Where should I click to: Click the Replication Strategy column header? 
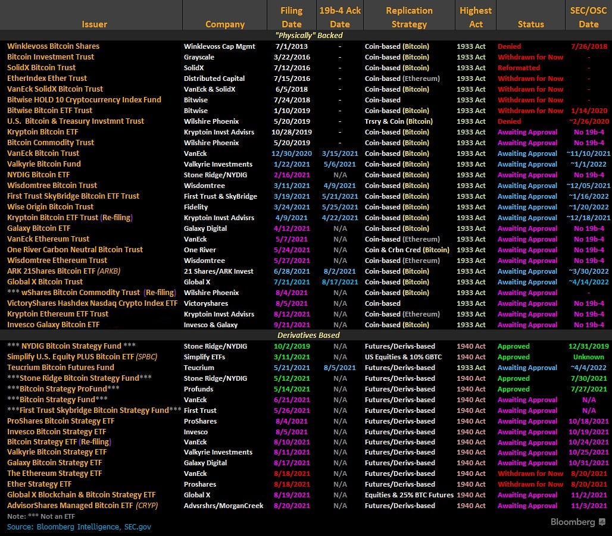click(x=409, y=17)
